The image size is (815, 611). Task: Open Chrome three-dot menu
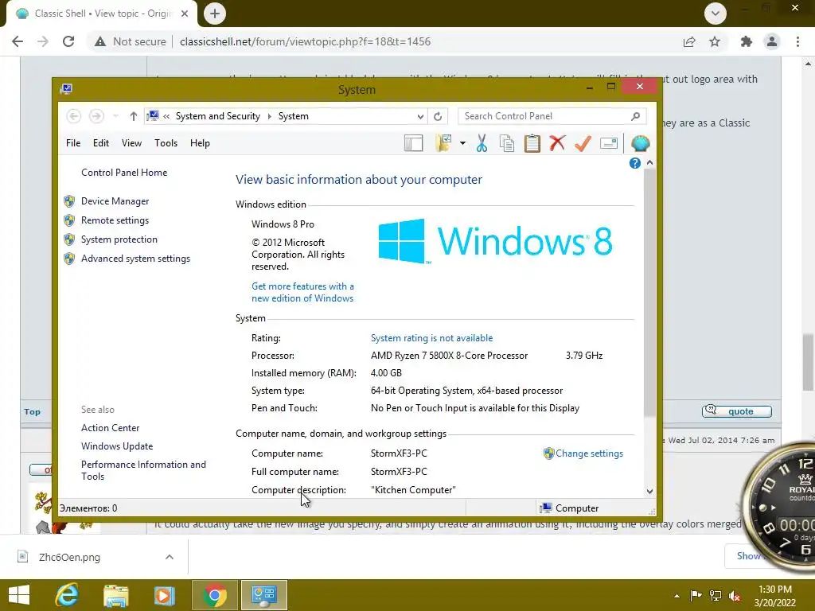point(797,41)
